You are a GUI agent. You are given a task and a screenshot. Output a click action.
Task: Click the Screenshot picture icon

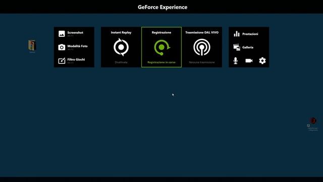[62, 34]
